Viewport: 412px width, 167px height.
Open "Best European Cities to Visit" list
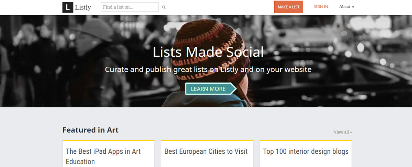point(206,151)
